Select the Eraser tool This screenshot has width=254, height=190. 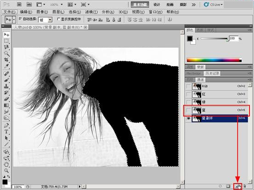tap(6, 99)
